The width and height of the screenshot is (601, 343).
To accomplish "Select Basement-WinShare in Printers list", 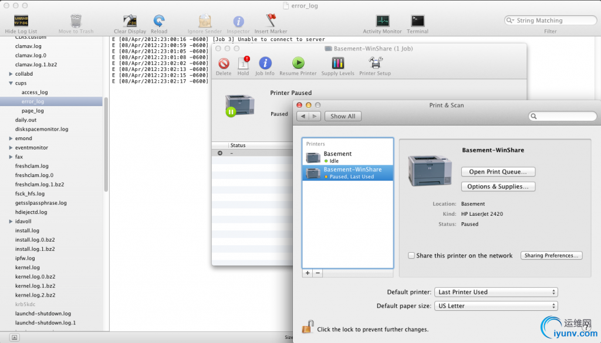I will point(347,172).
